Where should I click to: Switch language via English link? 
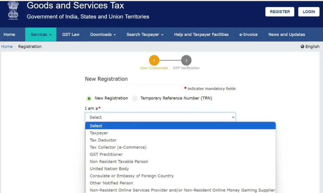coord(312,47)
